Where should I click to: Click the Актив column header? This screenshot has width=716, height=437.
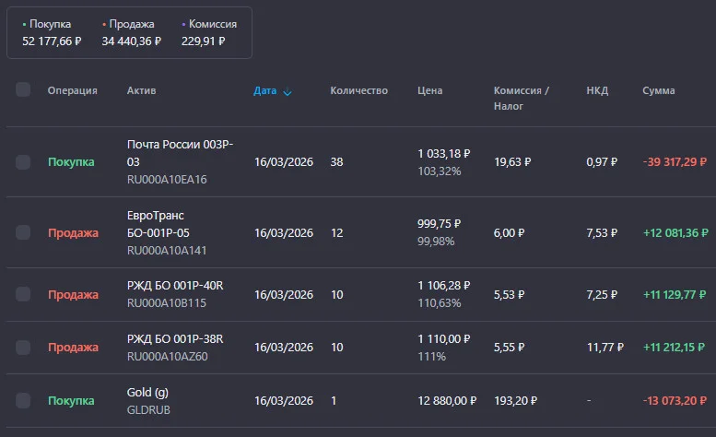[142, 90]
